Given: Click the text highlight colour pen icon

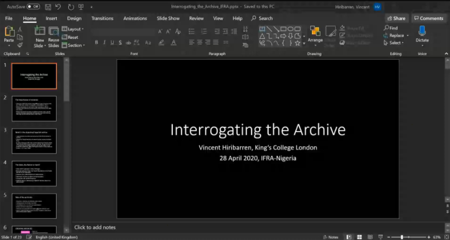Looking at the screenshot, I should click(x=162, y=43).
